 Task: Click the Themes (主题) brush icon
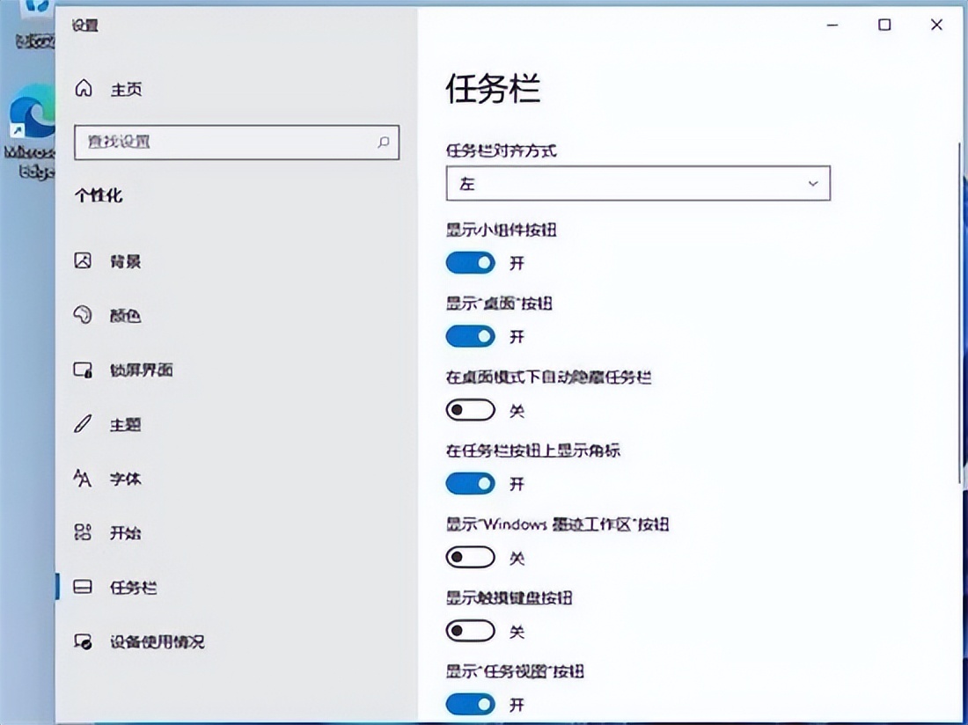[x=83, y=424]
